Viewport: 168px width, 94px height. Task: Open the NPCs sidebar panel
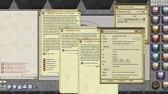pyautogui.click(x=155, y=39)
